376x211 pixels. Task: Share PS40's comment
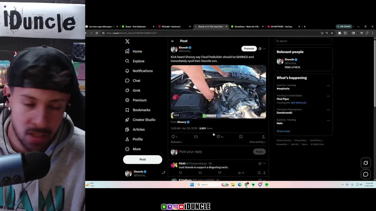[264, 173]
